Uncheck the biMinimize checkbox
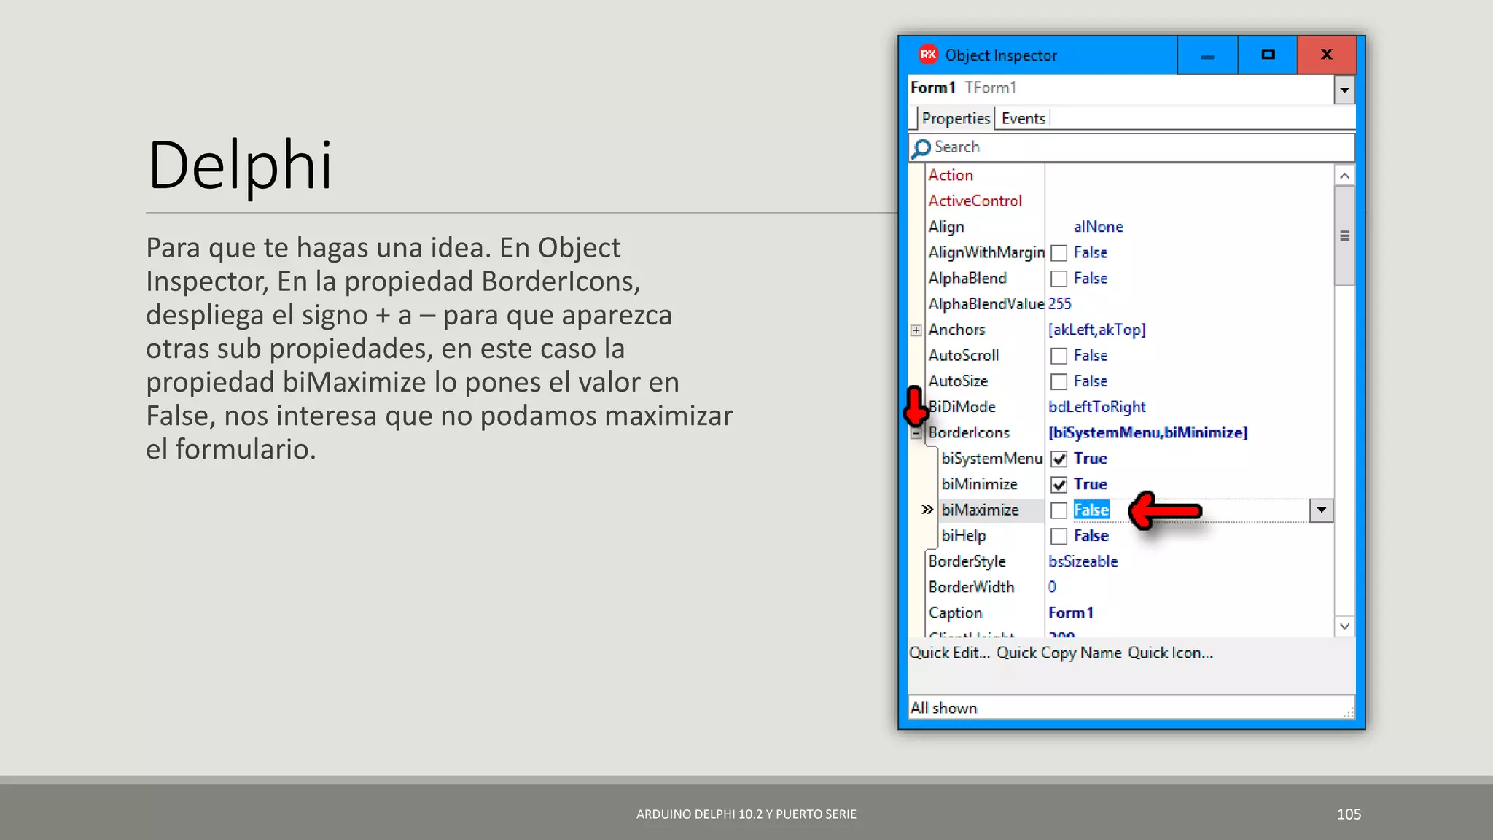 (1059, 484)
